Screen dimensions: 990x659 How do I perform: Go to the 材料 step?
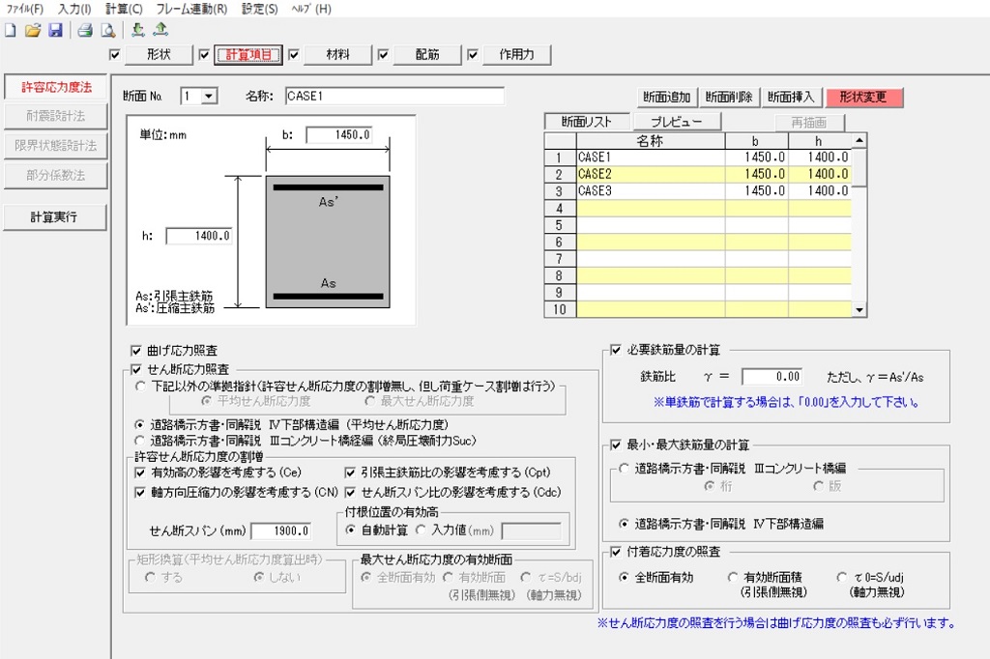(x=337, y=55)
